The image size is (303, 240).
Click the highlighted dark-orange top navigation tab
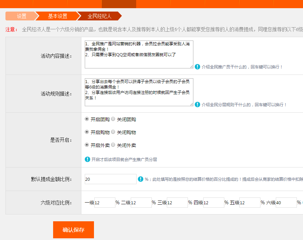coord(119,4)
